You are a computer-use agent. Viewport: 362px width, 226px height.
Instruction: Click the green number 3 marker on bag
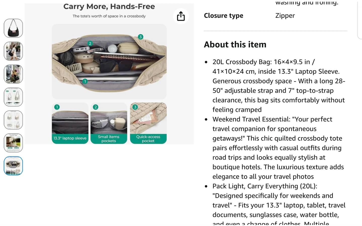tap(141, 37)
